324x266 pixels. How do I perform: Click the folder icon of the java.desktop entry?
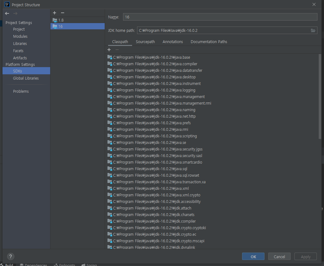[110, 77]
